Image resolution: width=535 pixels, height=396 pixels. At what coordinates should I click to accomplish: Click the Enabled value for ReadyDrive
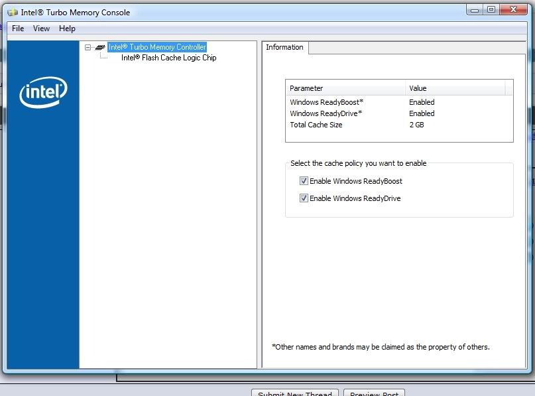(x=422, y=113)
